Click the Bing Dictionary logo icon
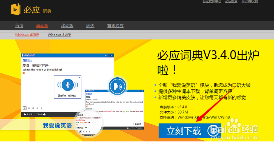The image size is (274, 147). coord(16,9)
